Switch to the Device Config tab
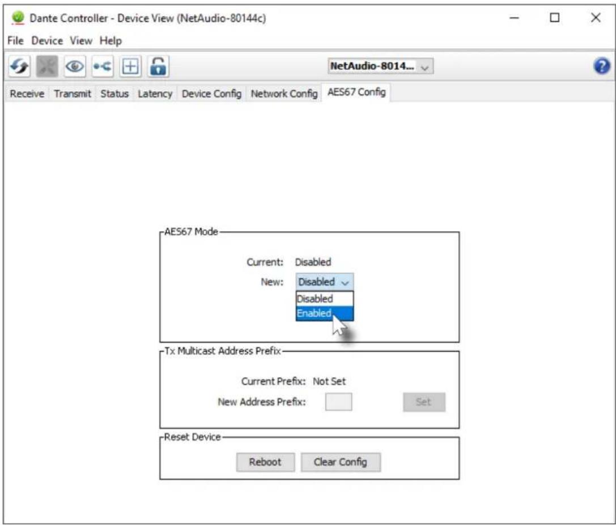The width and height of the screenshot is (616, 525). tap(211, 94)
